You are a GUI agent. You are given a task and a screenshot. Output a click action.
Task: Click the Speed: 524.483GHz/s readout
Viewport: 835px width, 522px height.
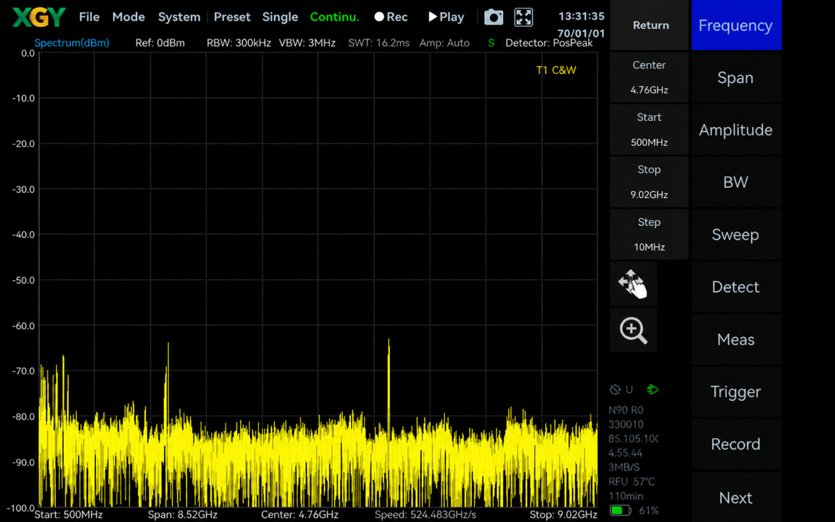tap(425, 515)
